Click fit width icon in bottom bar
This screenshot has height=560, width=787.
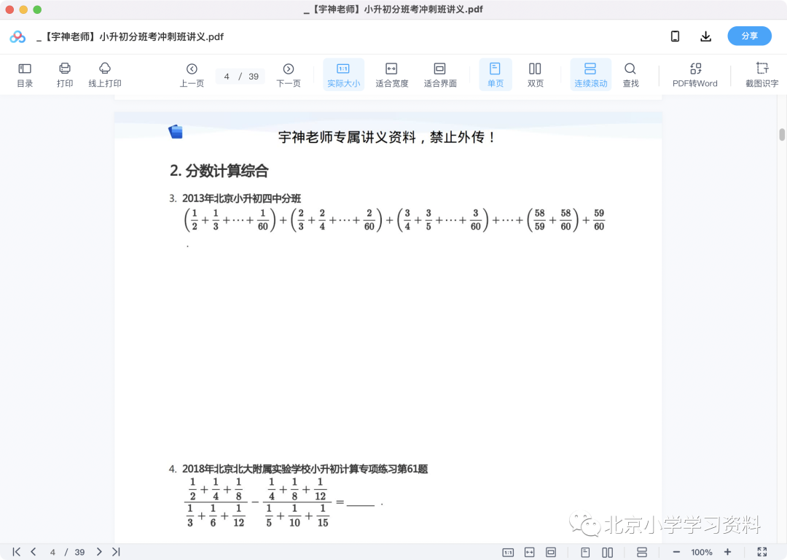point(530,553)
